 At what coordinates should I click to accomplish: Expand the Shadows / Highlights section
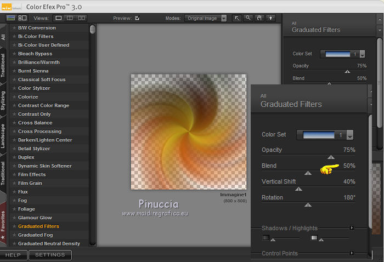[352, 228]
